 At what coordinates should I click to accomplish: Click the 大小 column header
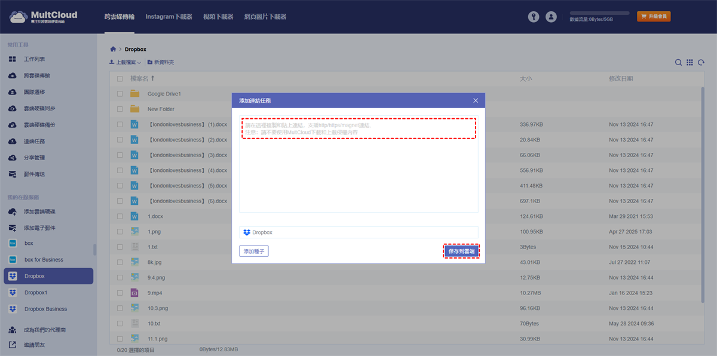tap(526, 78)
